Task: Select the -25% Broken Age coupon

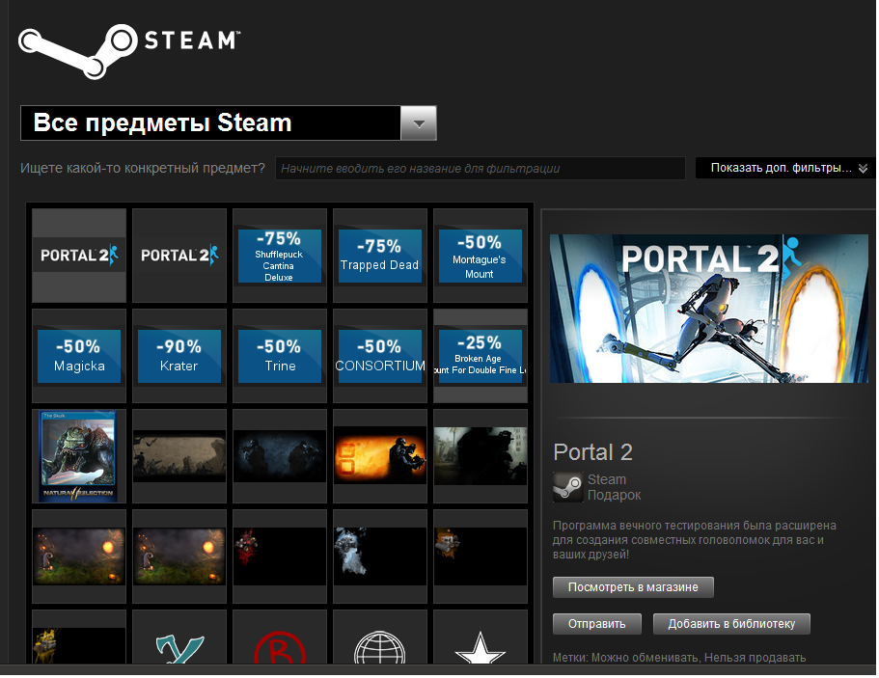Action: click(481, 356)
